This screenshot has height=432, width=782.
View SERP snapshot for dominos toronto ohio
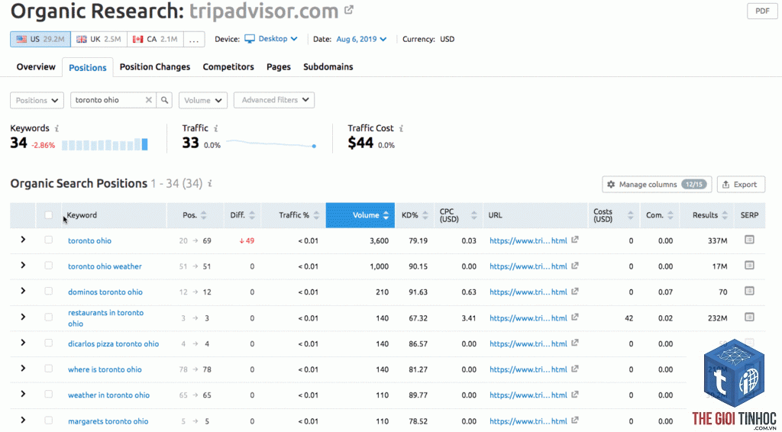click(749, 291)
